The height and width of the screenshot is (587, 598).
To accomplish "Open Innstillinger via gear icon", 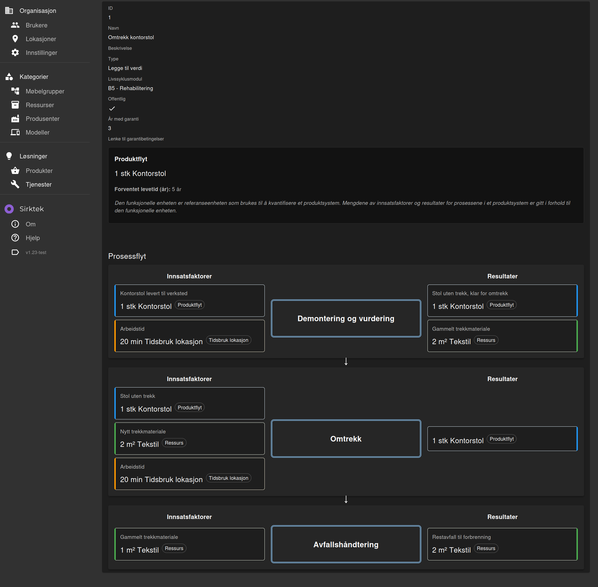I will click(x=15, y=53).
